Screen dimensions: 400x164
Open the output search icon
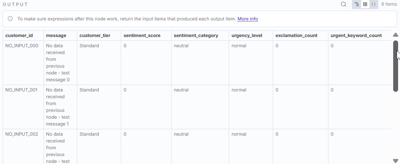(344, 5)
